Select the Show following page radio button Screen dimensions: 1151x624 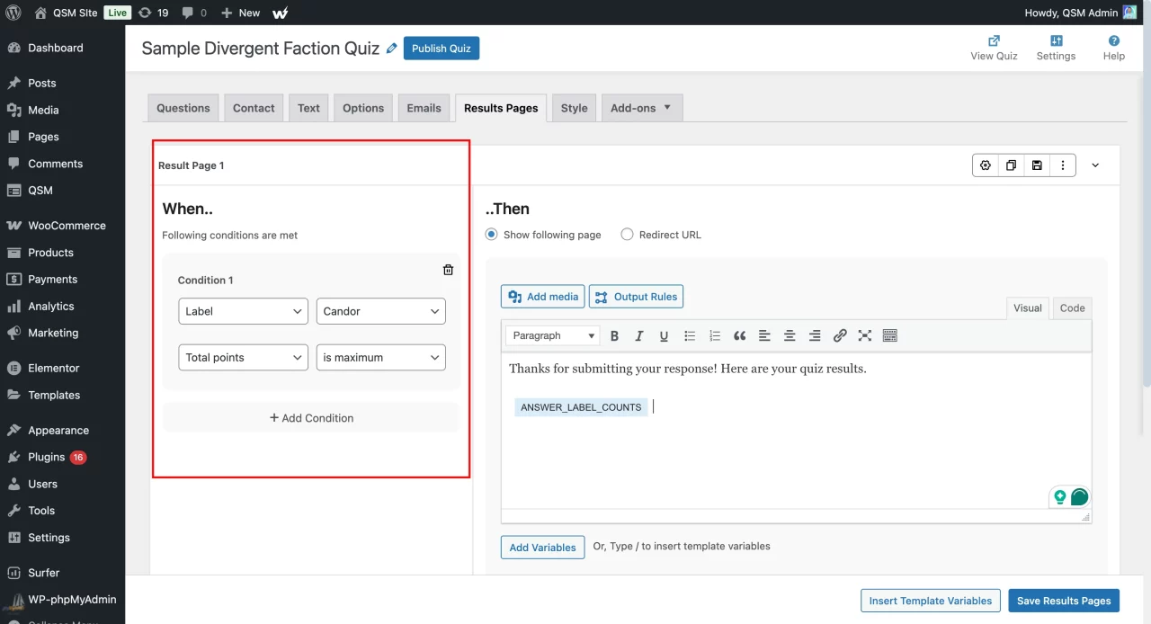491,234
